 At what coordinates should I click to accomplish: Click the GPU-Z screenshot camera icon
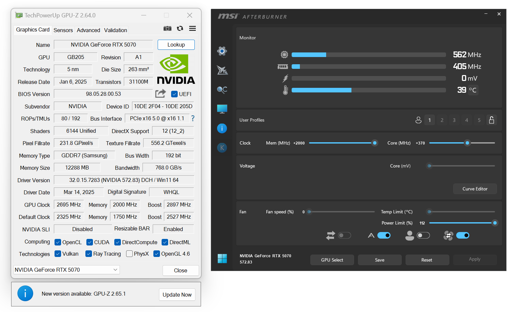(168, 29)
